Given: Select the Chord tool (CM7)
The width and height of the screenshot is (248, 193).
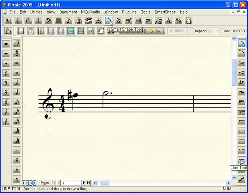Looking at the screenshot, I should (x=149, y=21).
